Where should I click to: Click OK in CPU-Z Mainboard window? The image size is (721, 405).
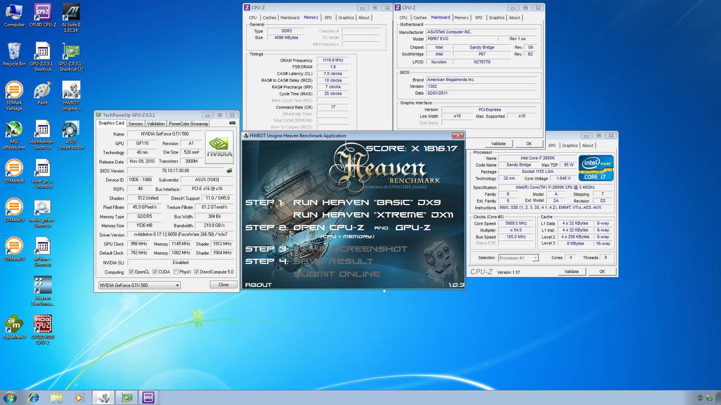529,143
